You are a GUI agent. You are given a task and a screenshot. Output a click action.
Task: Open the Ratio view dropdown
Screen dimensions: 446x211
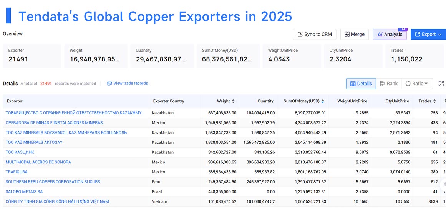tap(417, 84)
